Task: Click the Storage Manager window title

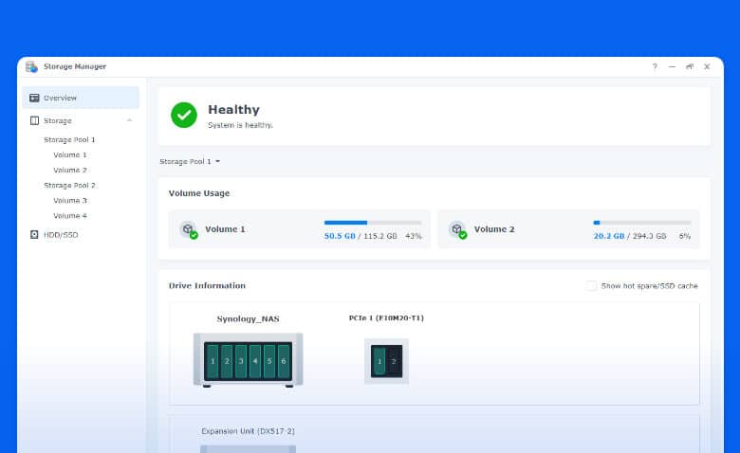Action: (75, 66)
